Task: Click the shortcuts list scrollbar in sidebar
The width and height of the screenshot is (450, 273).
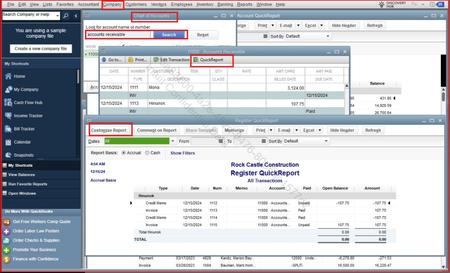Action: coord(78,76)
